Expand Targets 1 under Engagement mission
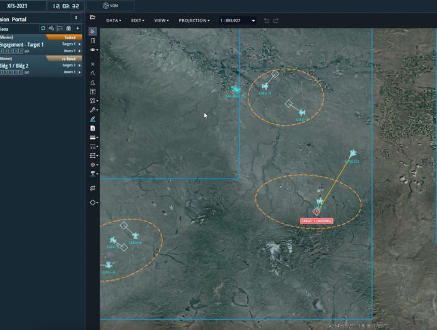 coord(79,44)
